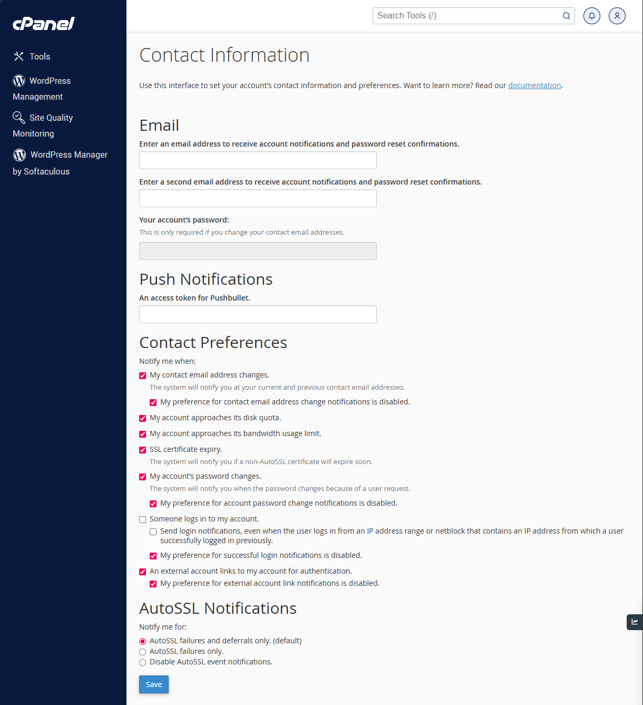Select Disable AutoSSL event notifications
Screen dimensions: 643x705
[x=142, y=662]
